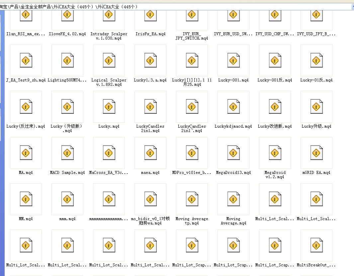Select the LuckyCandles 2in1~.mq4 file icon
The image size is (354, 276).
(x=192, y=106)
